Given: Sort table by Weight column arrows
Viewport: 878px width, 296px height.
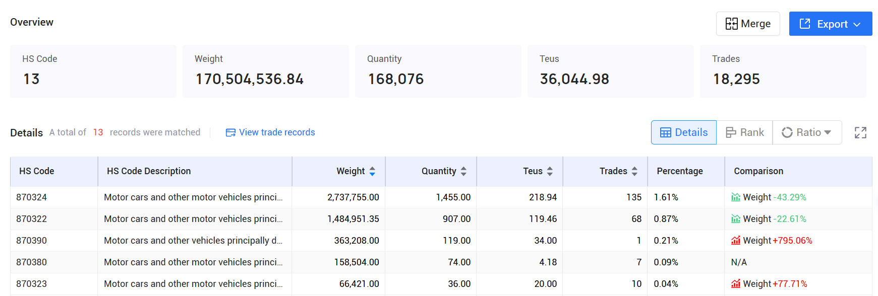Looking at the screenshot, I should point(372,171).
